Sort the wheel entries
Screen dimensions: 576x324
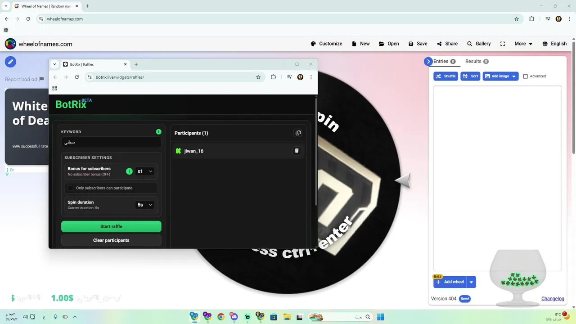(470, 76)
